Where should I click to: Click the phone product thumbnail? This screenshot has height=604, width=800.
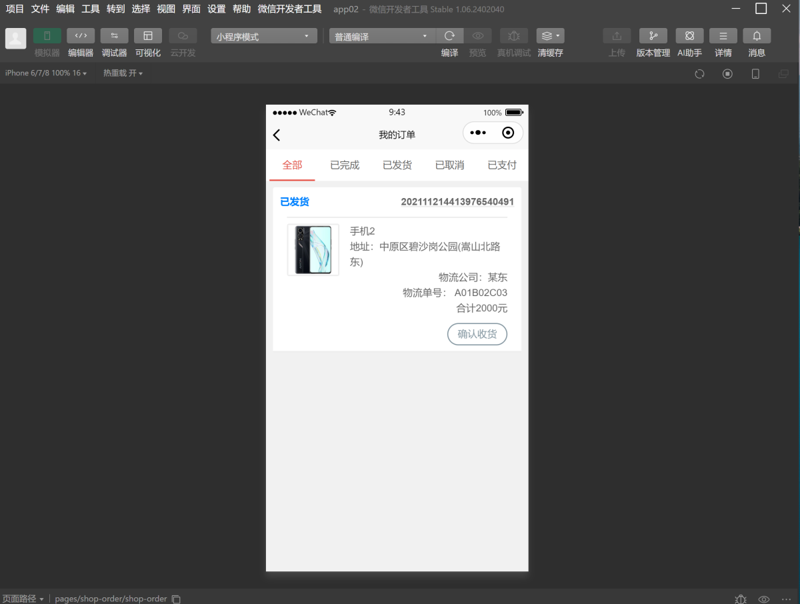[313, 250]
